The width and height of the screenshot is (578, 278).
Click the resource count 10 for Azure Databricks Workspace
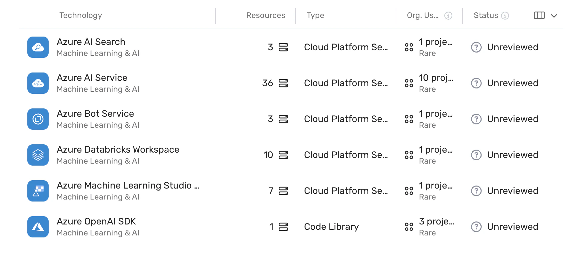pos(268,155)
